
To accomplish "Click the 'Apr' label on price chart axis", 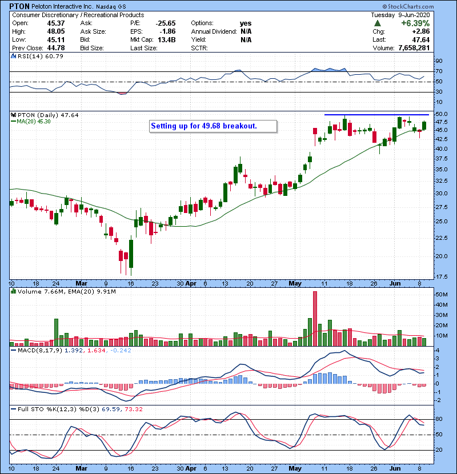I will coord(191,283).
